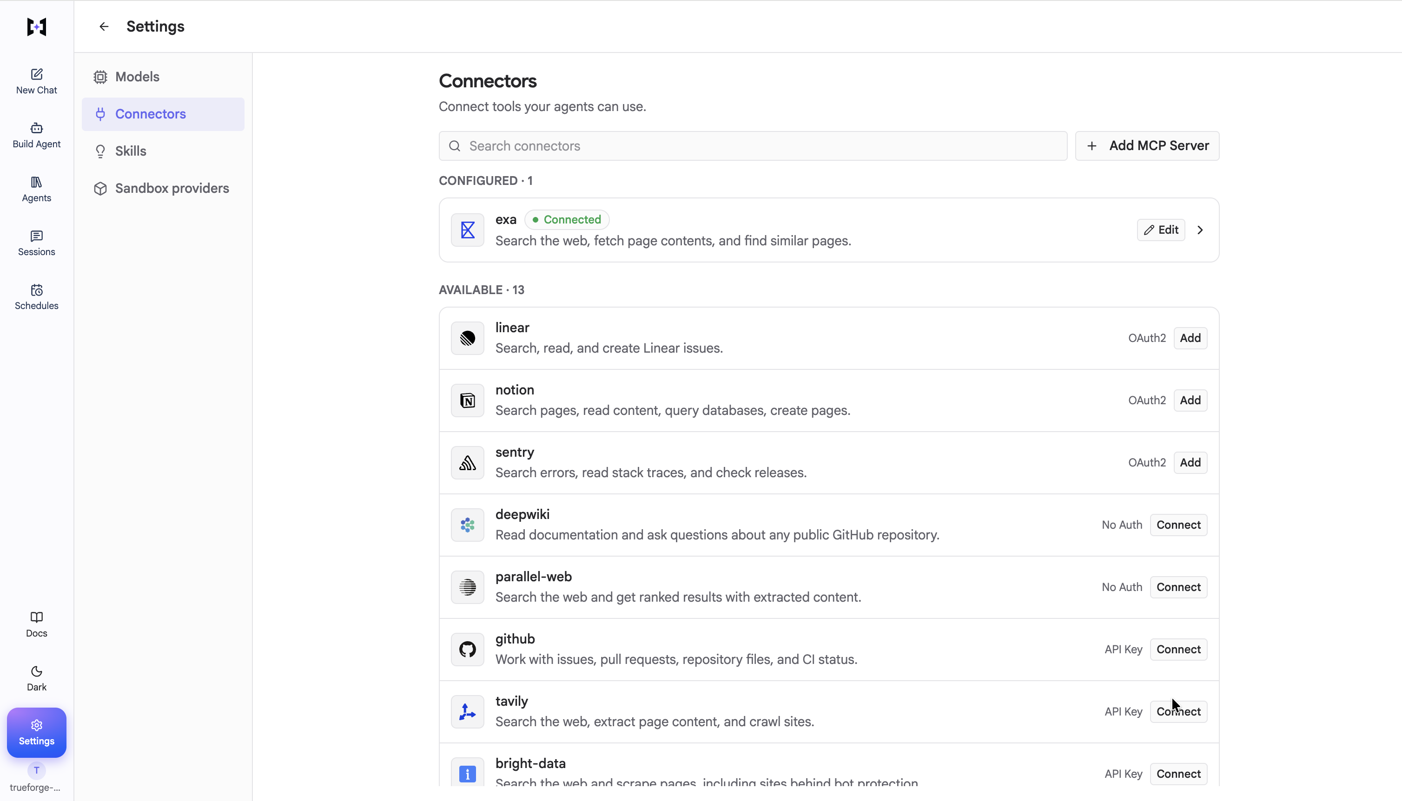
Task: Open the Build Agent page
Action: click(36, 135)
